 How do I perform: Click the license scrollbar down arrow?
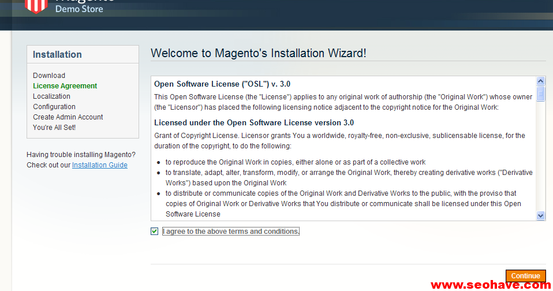[x=540, y=215]
